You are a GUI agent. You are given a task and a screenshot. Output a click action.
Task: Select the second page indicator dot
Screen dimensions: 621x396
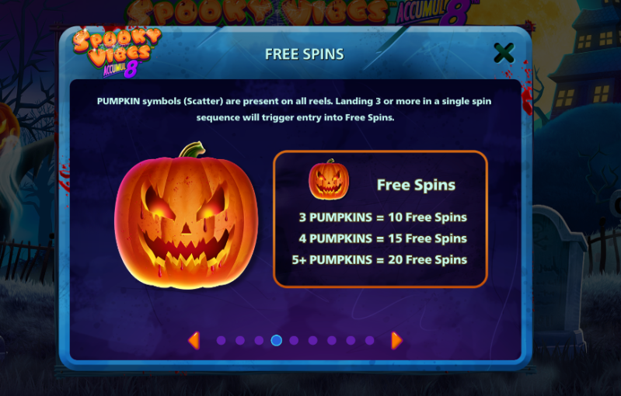tap(240, 341)
